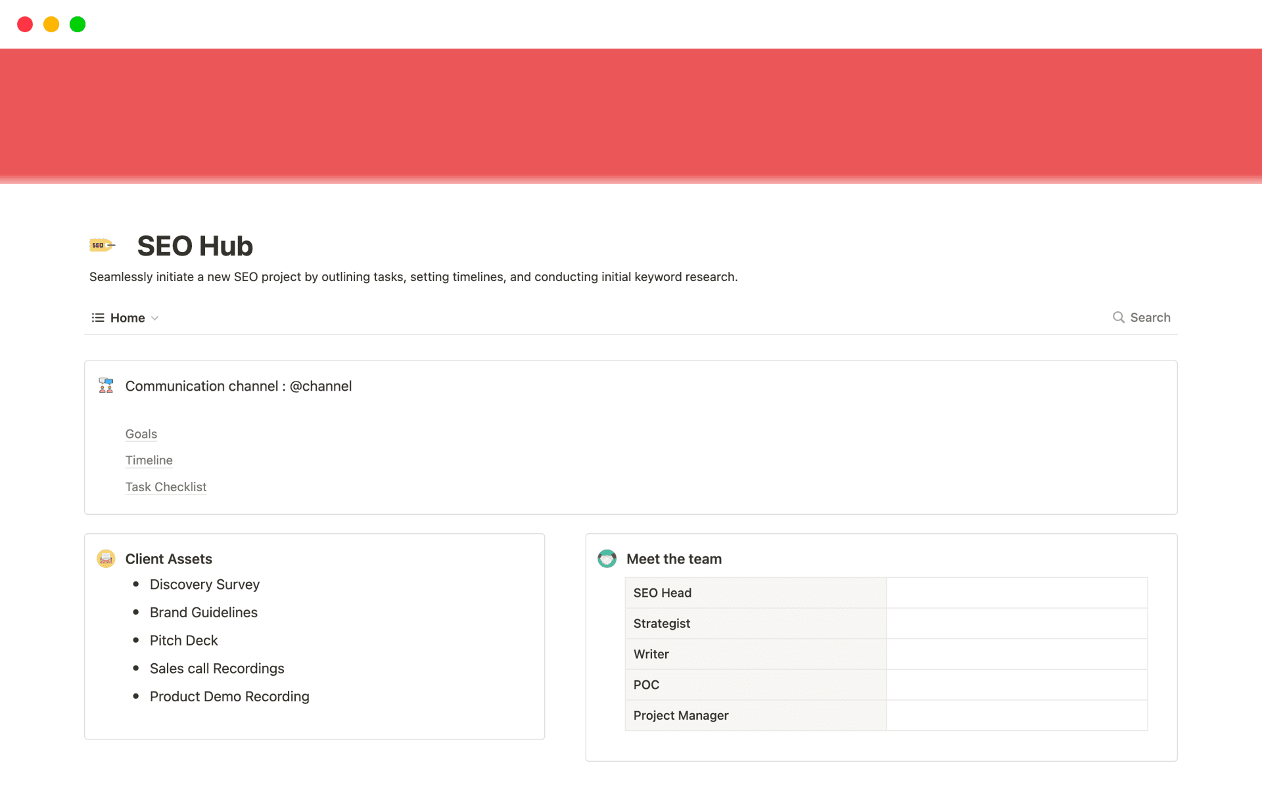1262x788 pixels.
Task: Click the Communication channel flowchart icon
Action: (x=105, y=386)
